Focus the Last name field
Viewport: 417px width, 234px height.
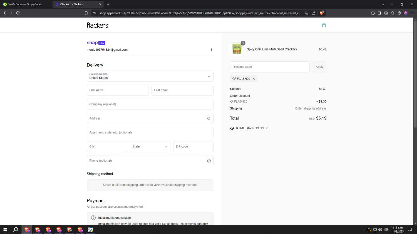tap(182, 90)
